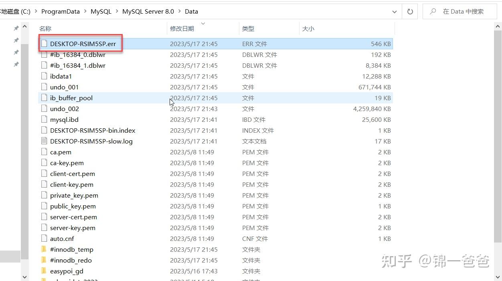Screen dimensions: 502x281
Task: Open the #innodb_redo folder icon
Action: (x=44, y=260)
